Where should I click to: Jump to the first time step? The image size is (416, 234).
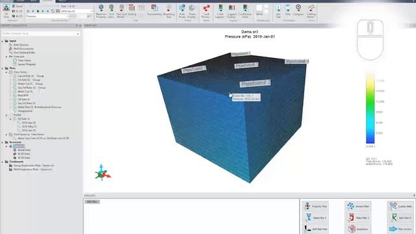click(x=28, y=11)
